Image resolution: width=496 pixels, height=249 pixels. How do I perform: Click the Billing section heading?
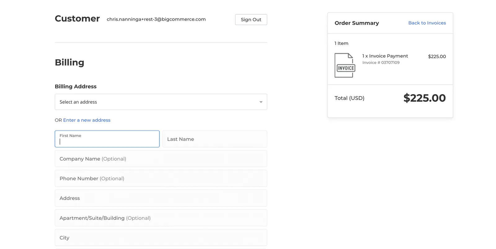[69, 62]
